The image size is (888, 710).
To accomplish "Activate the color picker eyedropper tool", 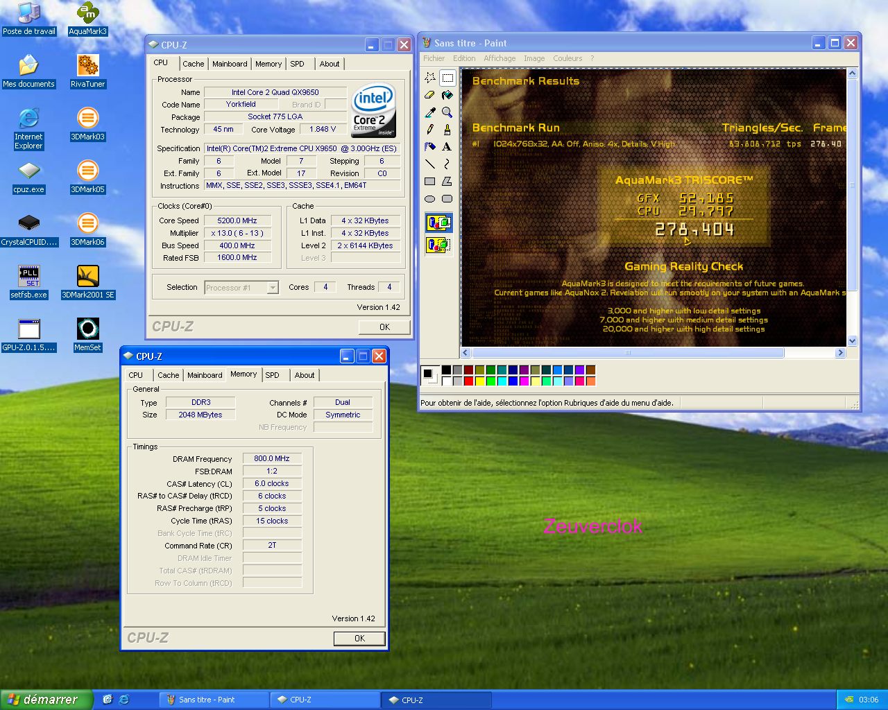I will 430,112.
